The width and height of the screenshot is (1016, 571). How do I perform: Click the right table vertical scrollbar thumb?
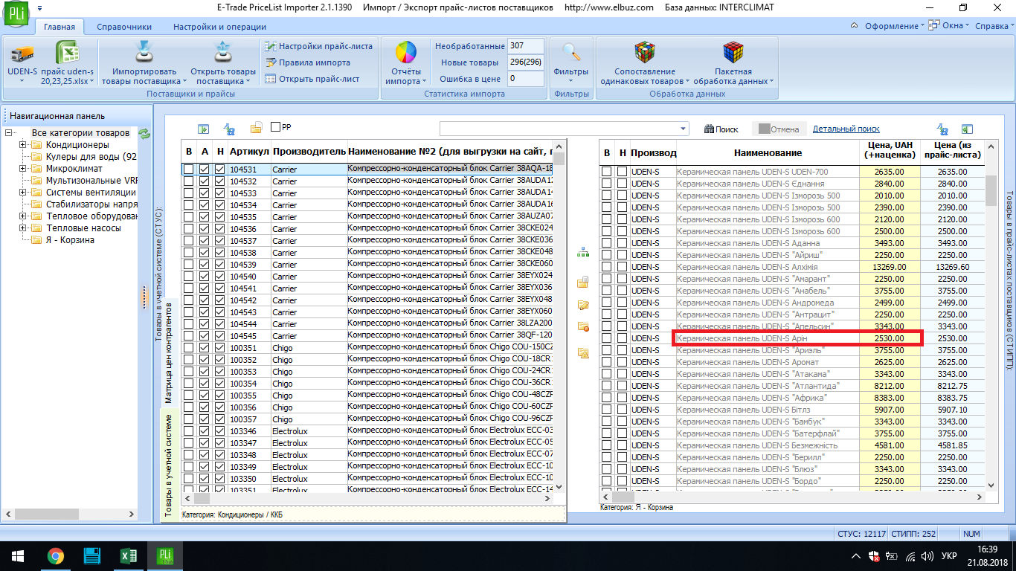point(991,191)
